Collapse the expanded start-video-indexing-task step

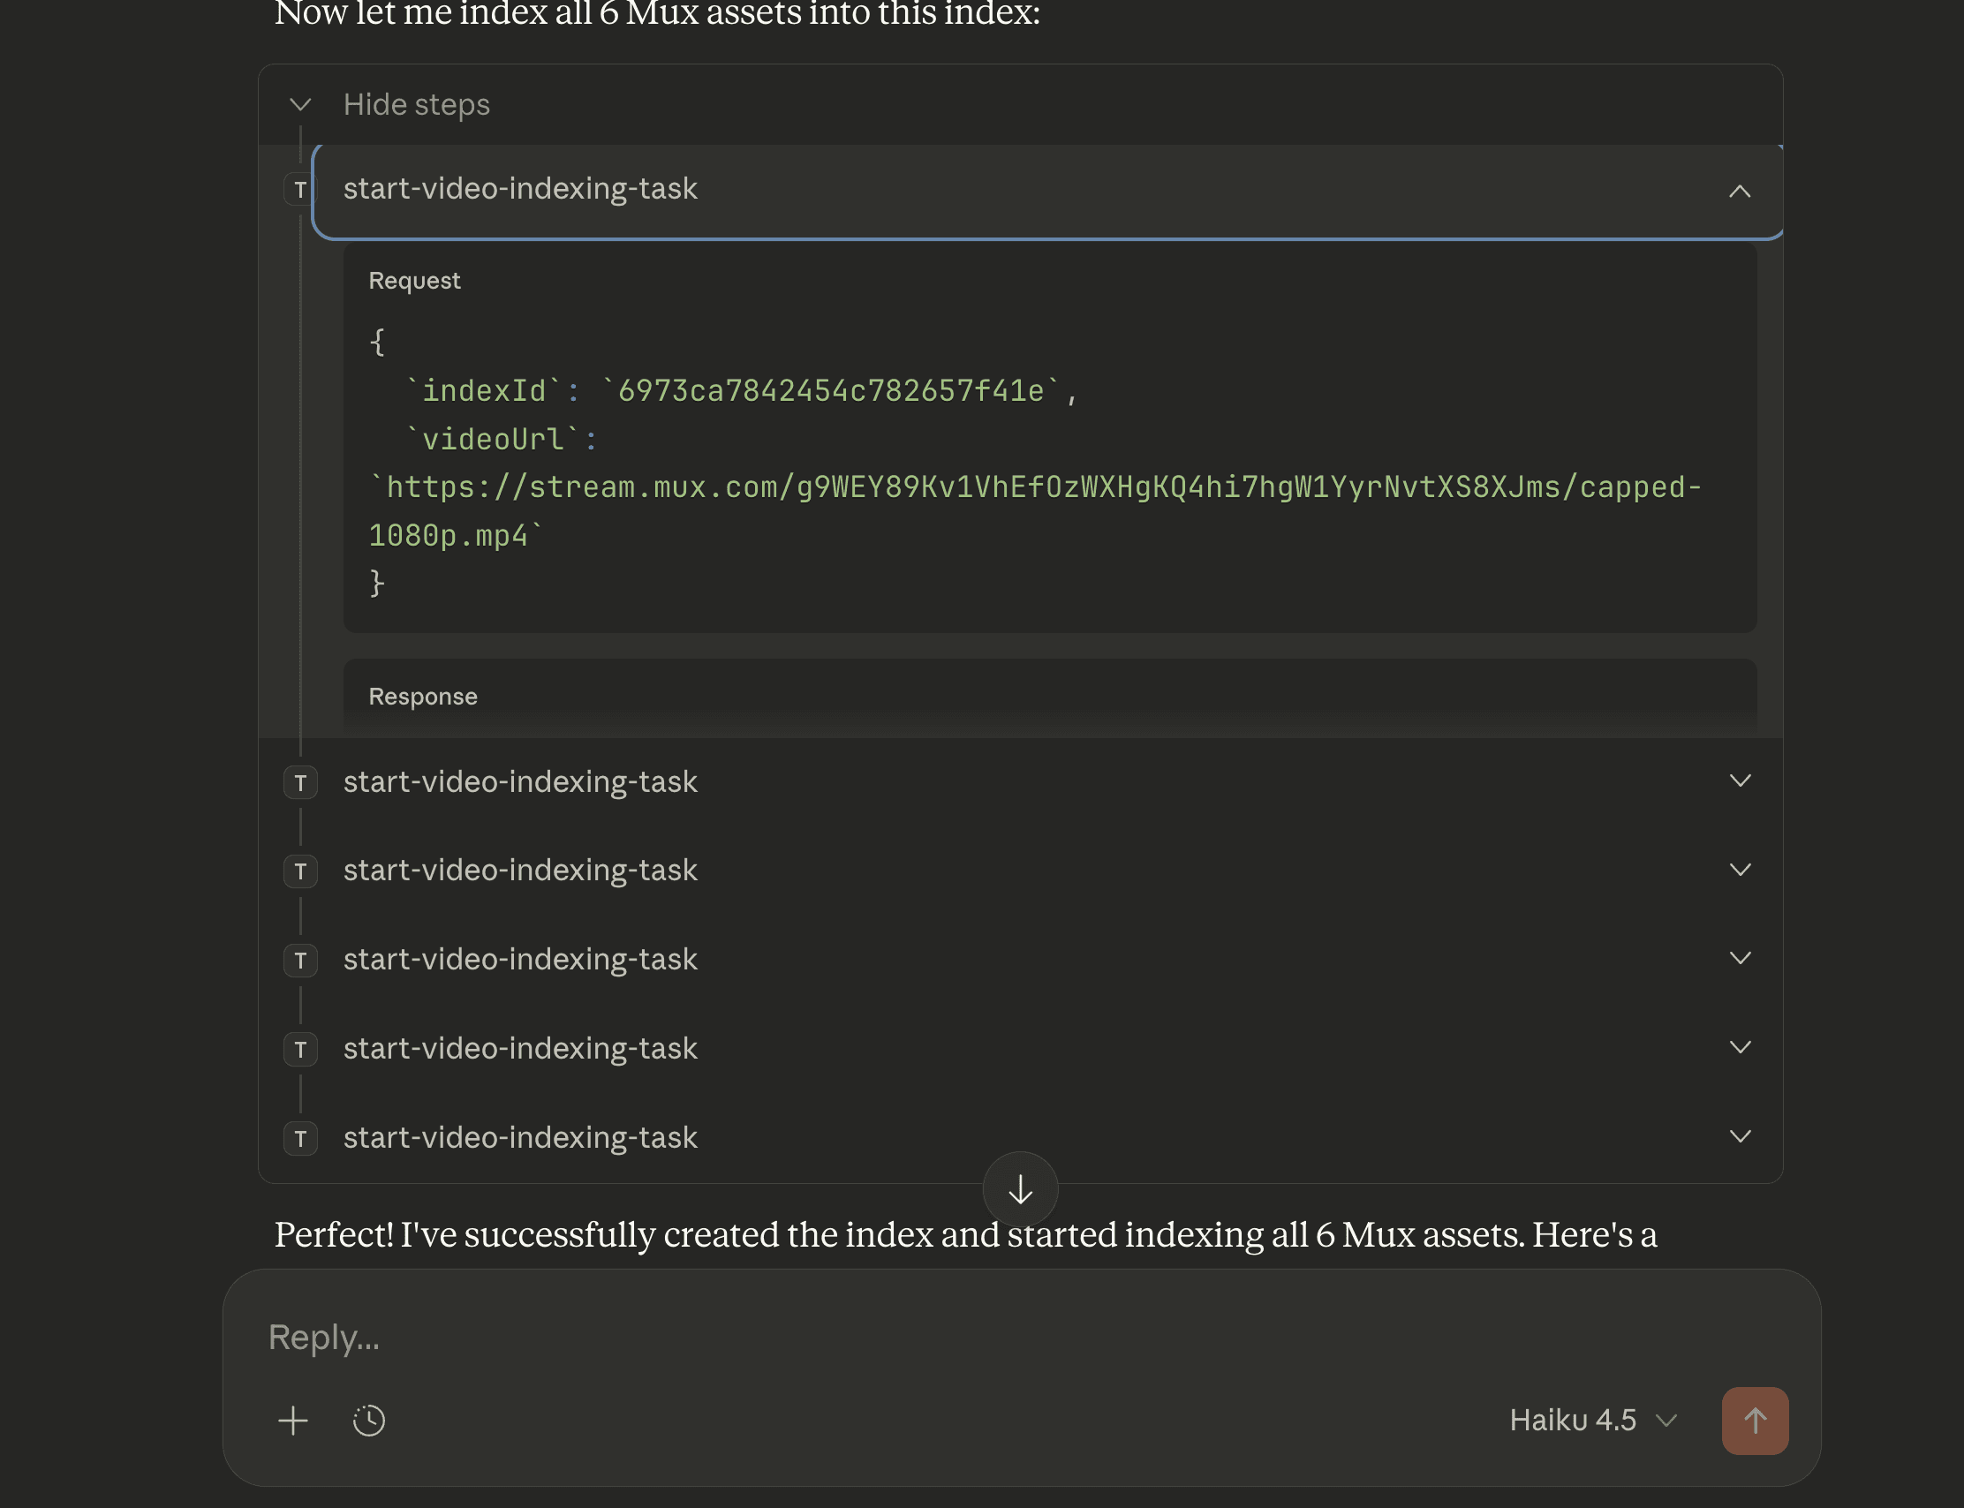[1739, 191]
